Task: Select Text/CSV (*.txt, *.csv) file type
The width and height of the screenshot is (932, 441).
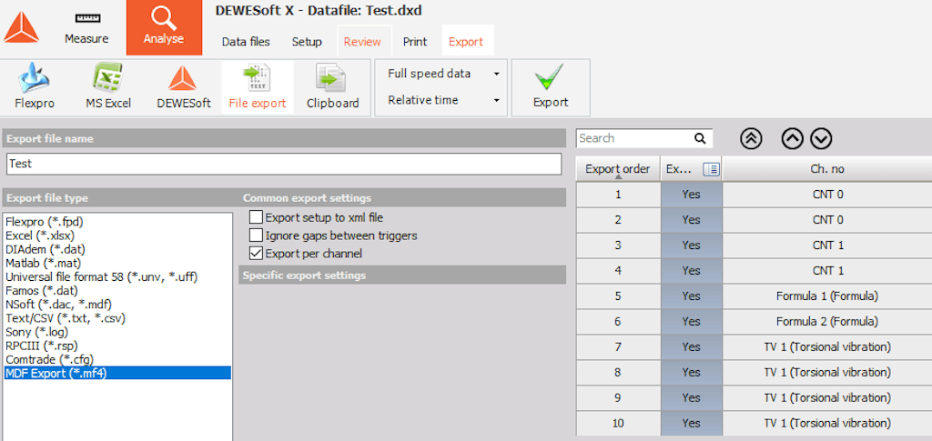Action: (66, 318)
